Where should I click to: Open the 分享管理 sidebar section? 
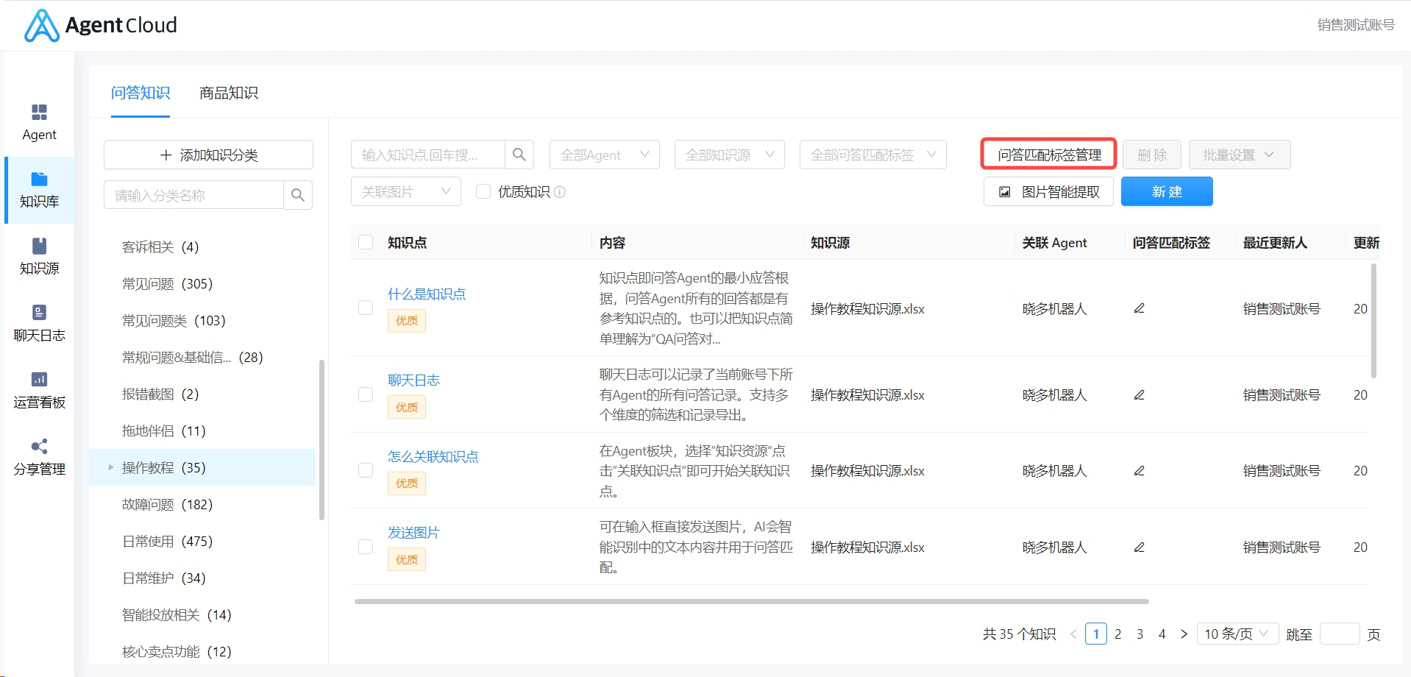(x=39, y=458)
